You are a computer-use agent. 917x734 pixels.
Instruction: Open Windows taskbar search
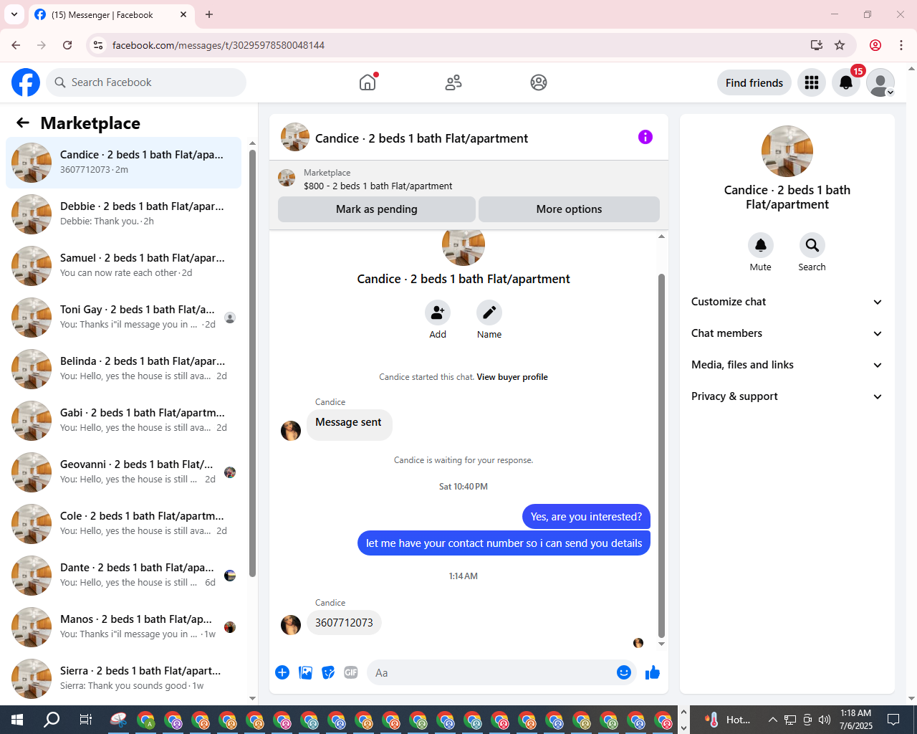tap(52, 720)
